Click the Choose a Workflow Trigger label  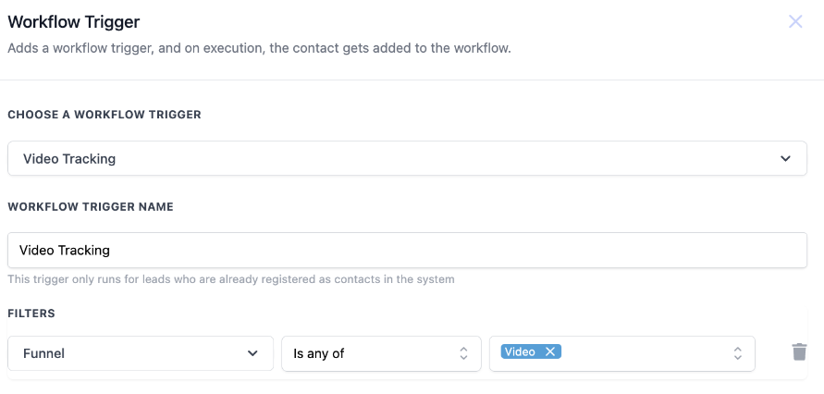105,115
